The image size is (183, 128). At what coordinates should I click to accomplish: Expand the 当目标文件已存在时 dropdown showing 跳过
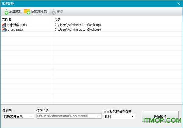pos(119,116)
